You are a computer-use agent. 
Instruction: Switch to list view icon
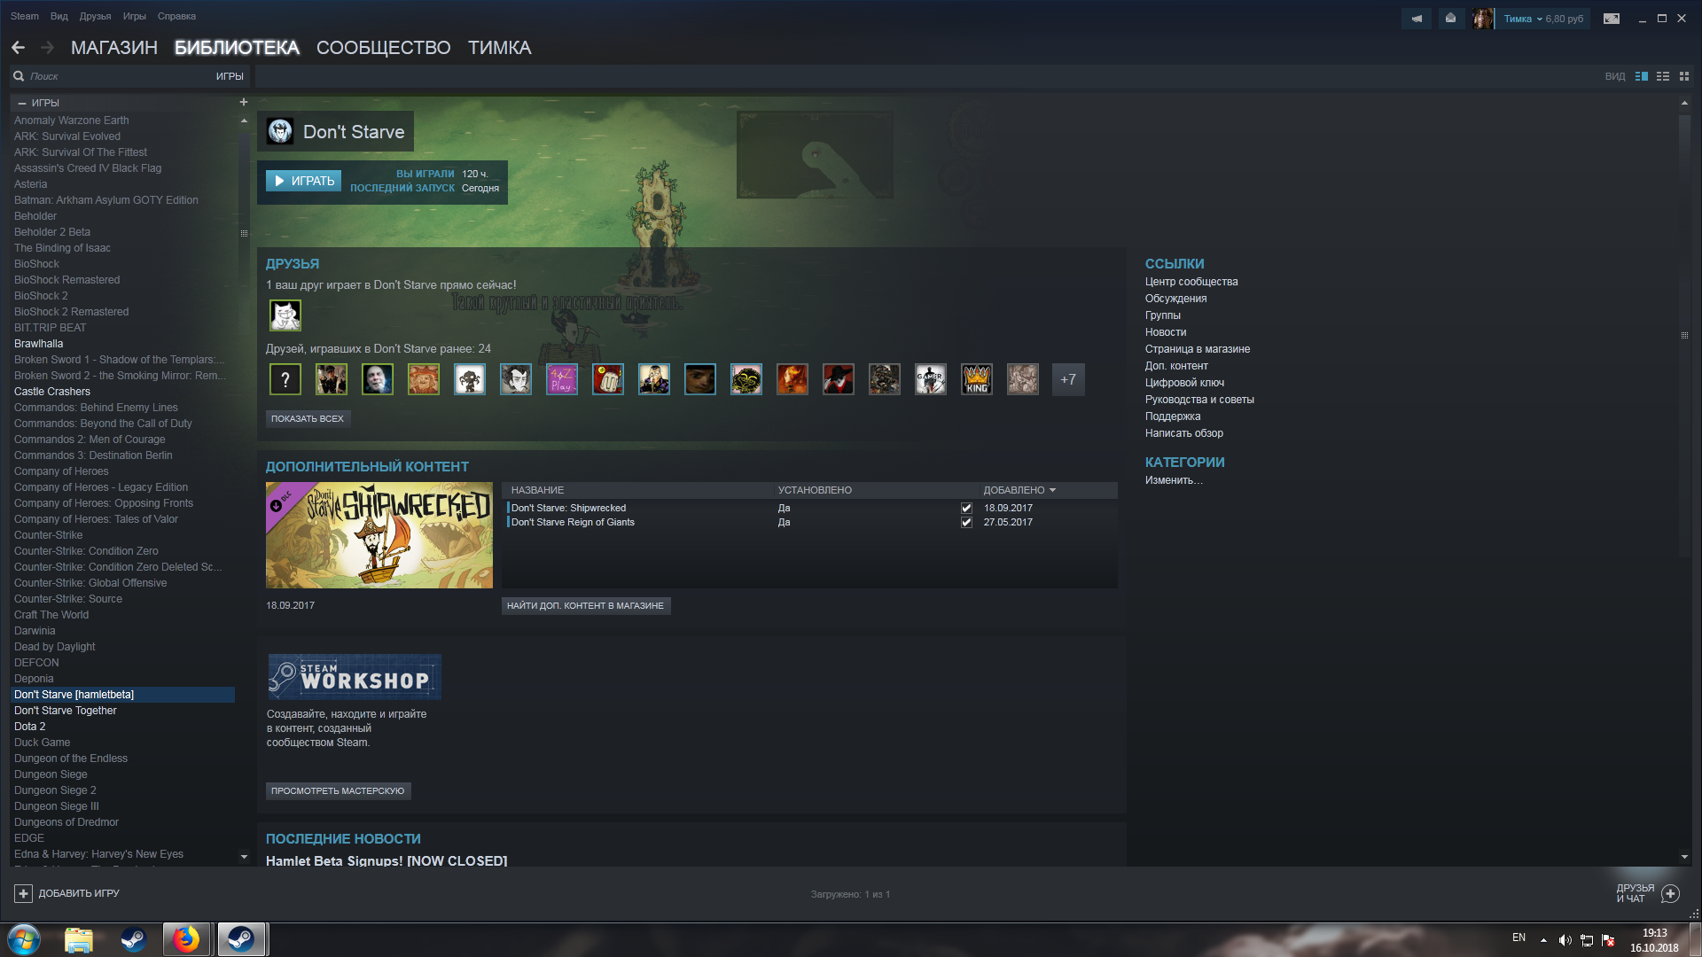click(1663, 76)
